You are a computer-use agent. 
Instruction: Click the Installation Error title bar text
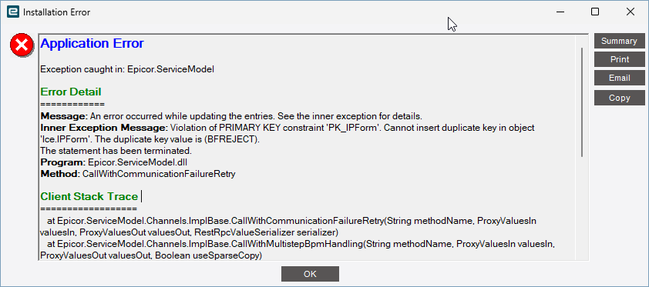click(57, 12)
